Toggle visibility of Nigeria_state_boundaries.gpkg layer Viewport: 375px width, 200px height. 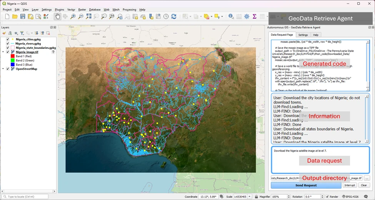pyautogui.click(x=8, y=48)
